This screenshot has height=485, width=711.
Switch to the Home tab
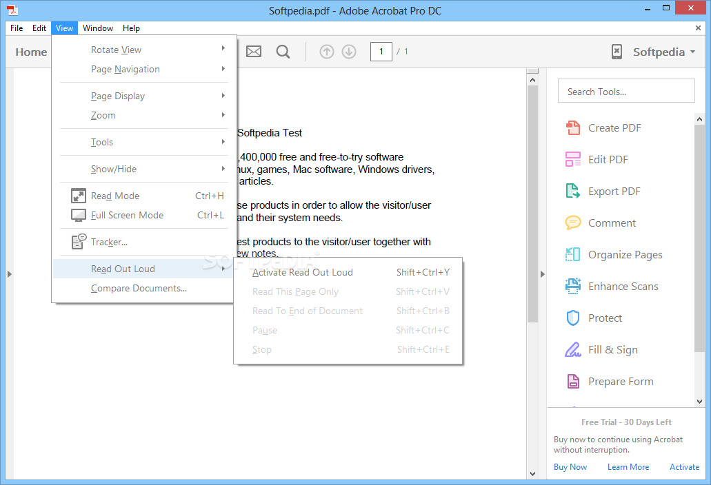coord(31,52)
